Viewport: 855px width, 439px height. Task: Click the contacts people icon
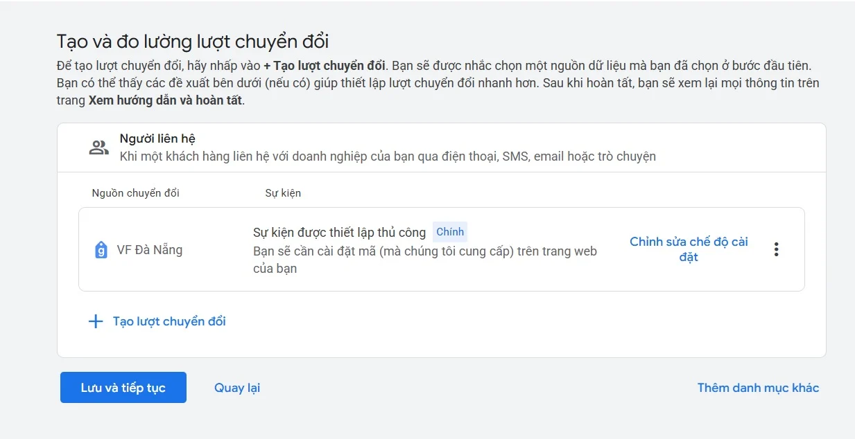click(99, 147)
